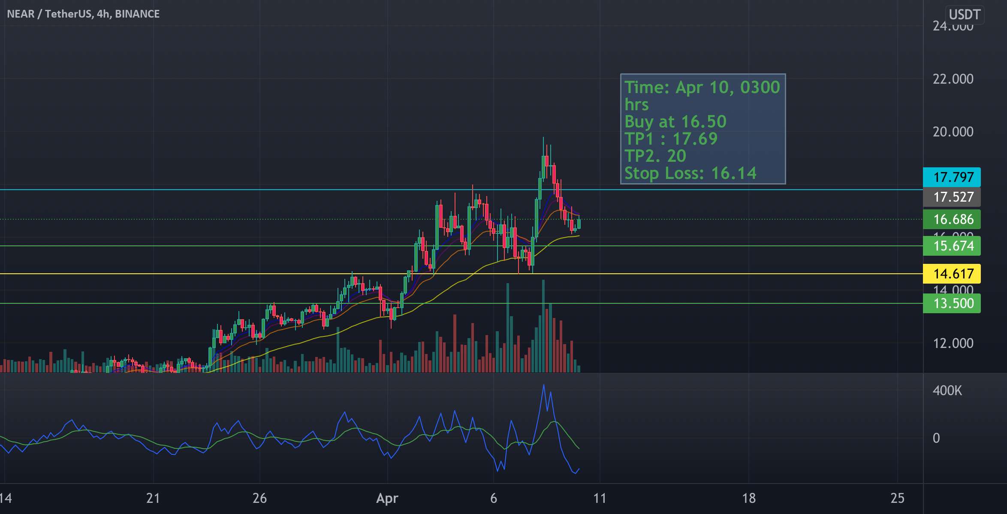Click the USDT currency label
Screen dimensions: 1007x514
(965, 15)
